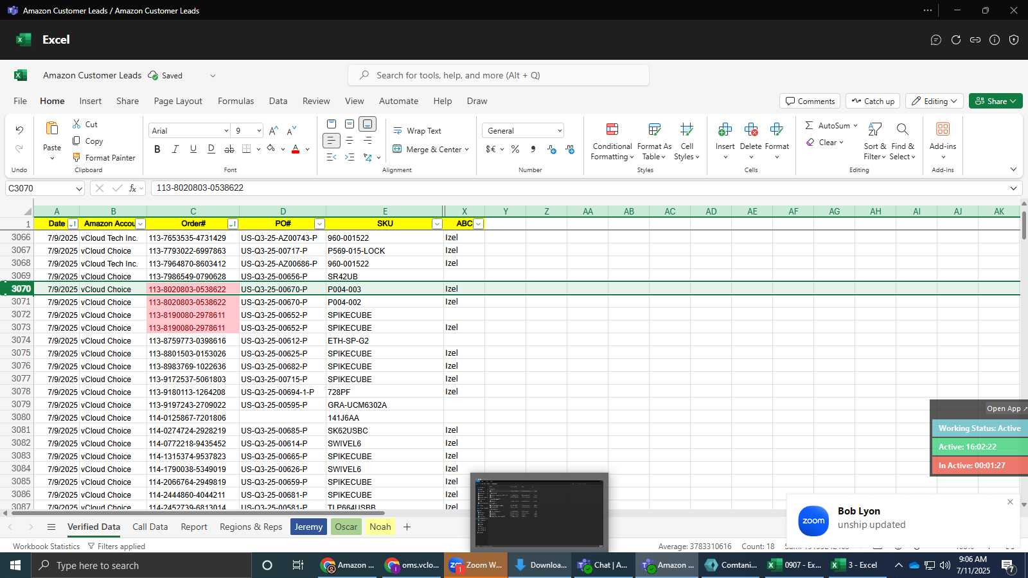Viewport: 1028px width, 578px height.
Task: Toggle Bold formatting
Action: tap(157, 149)
